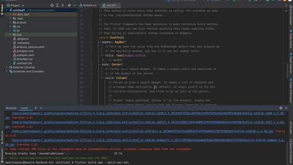Click the Collapse All icon in Project panel
This screenshot has width=293, height=165.
63,5
